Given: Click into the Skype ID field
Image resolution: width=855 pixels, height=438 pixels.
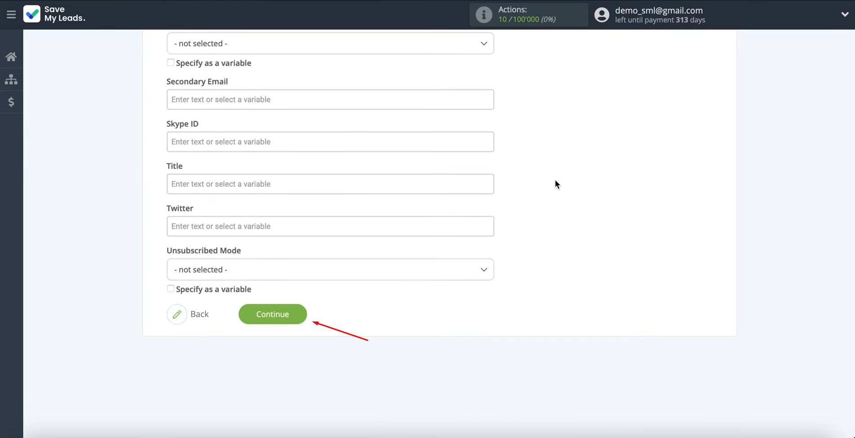Looking at the screenshot, I should (x=330, y=142).
